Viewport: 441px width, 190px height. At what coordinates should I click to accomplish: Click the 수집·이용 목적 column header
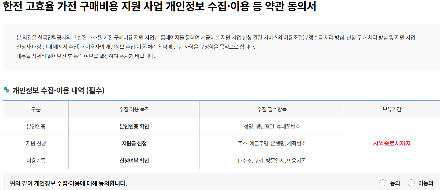[x=134, y=109]
